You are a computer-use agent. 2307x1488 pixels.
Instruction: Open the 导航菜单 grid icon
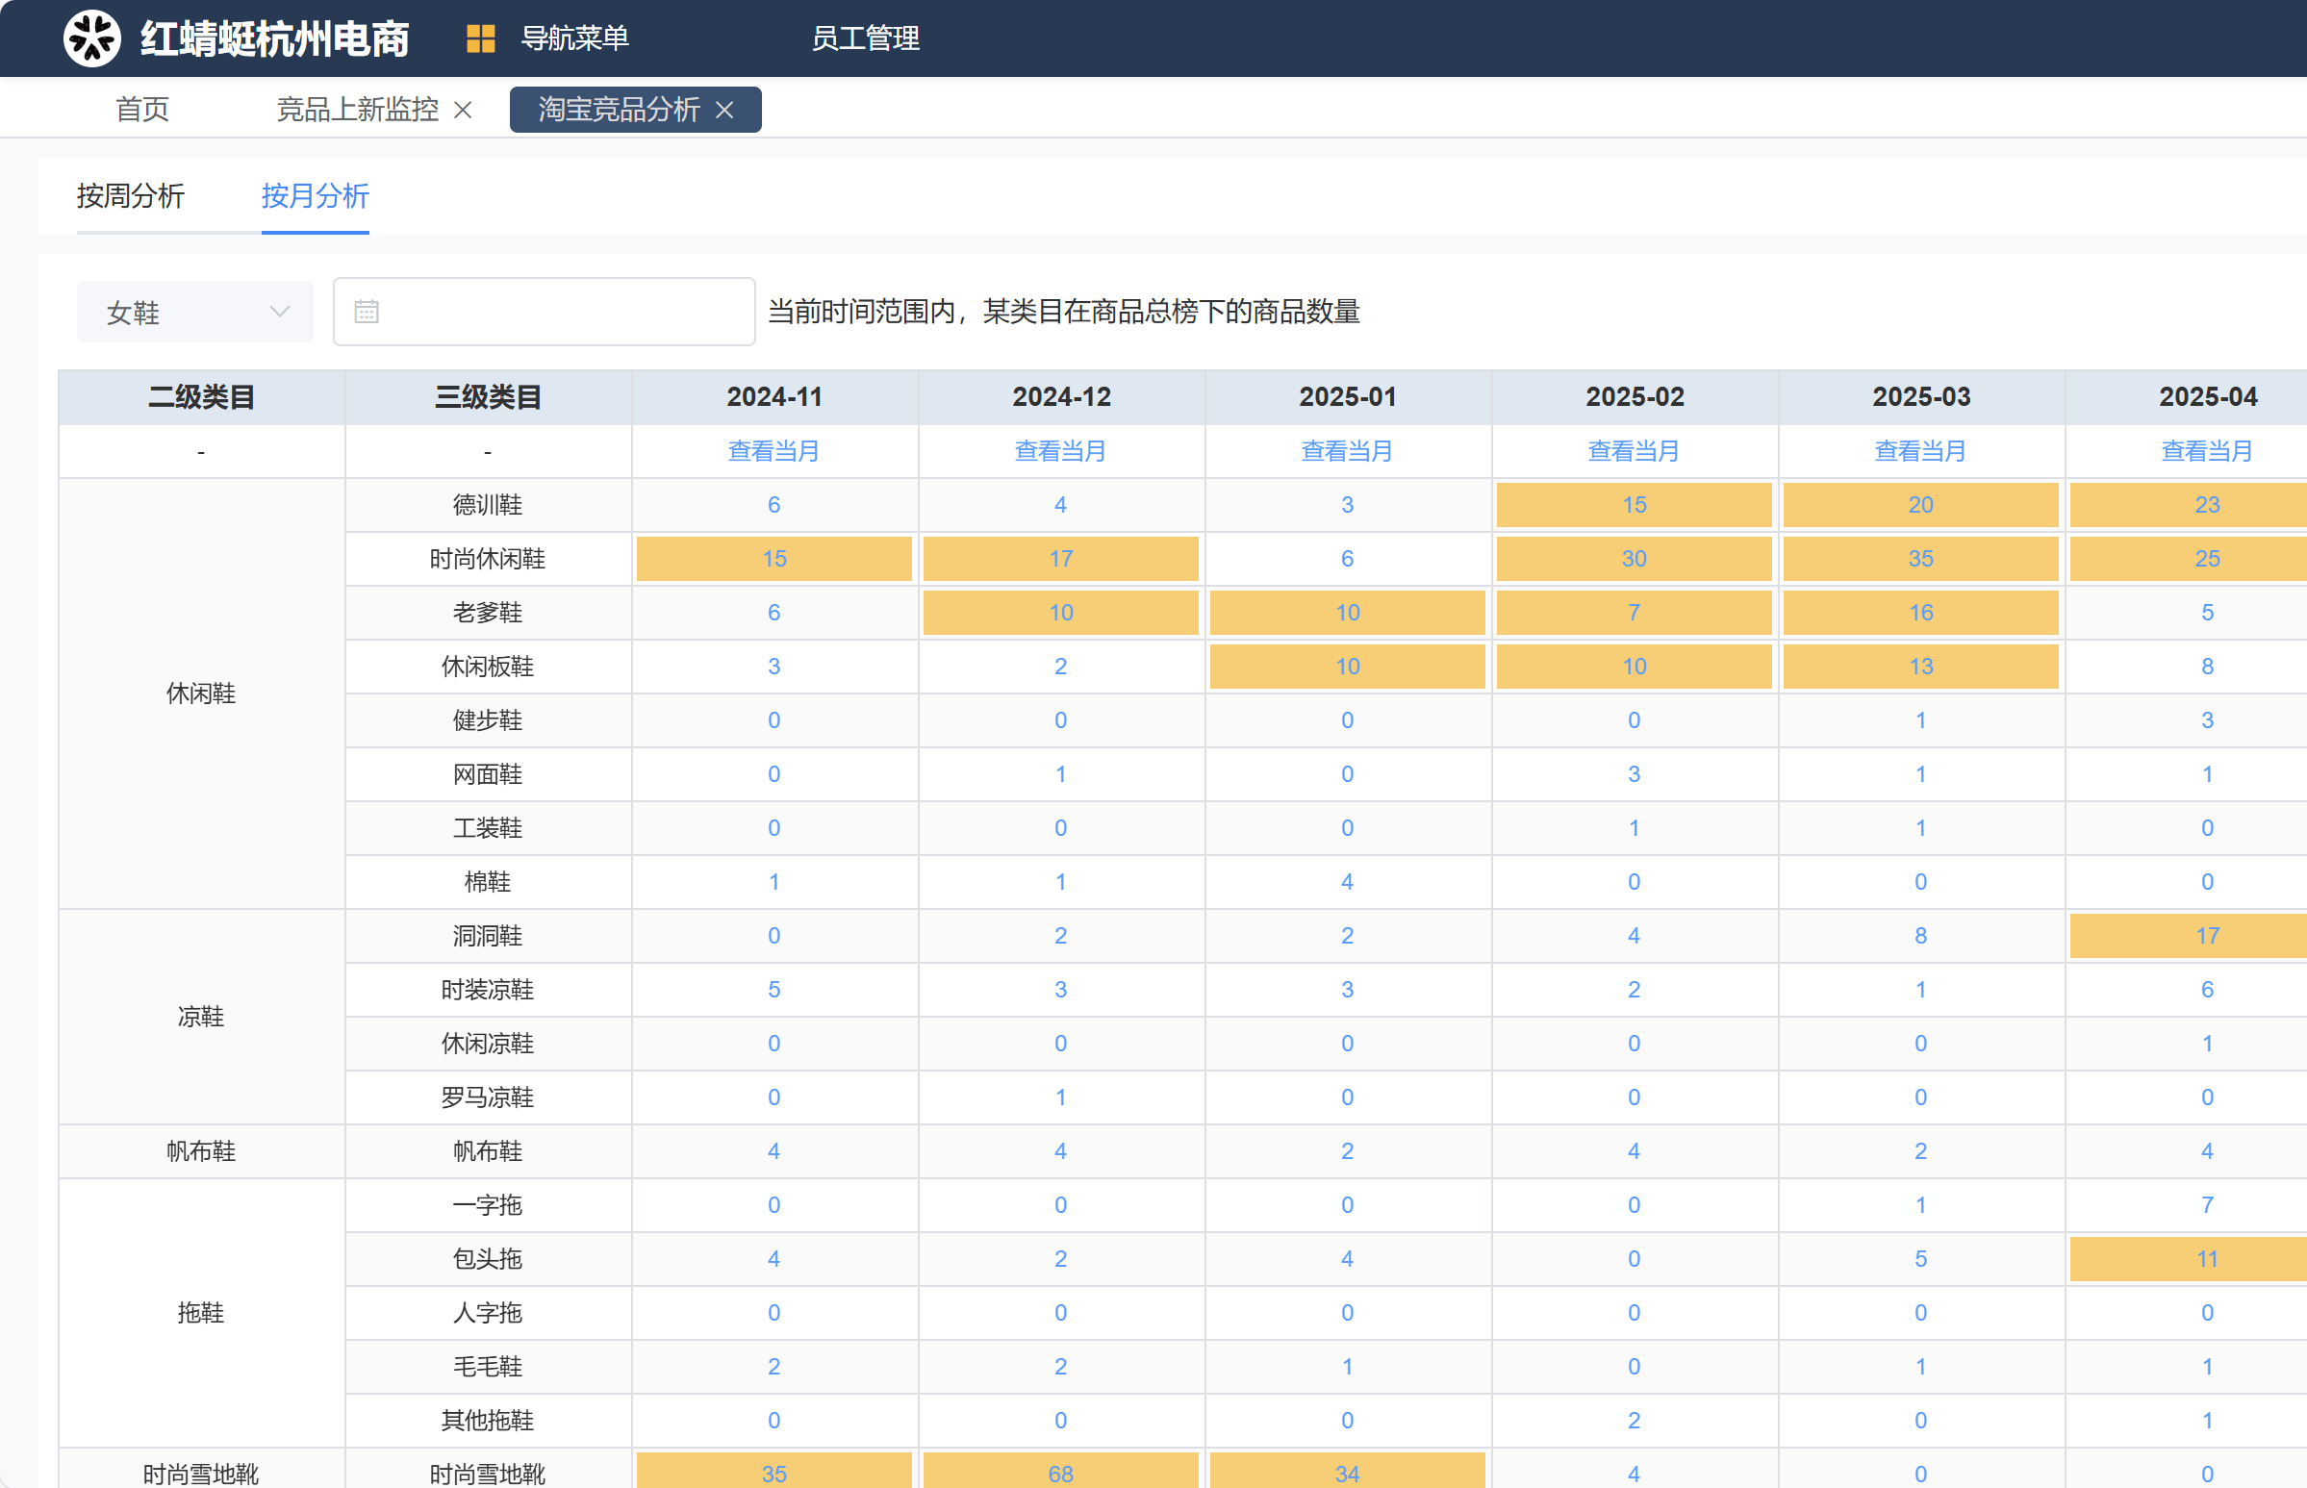point(480,38)
